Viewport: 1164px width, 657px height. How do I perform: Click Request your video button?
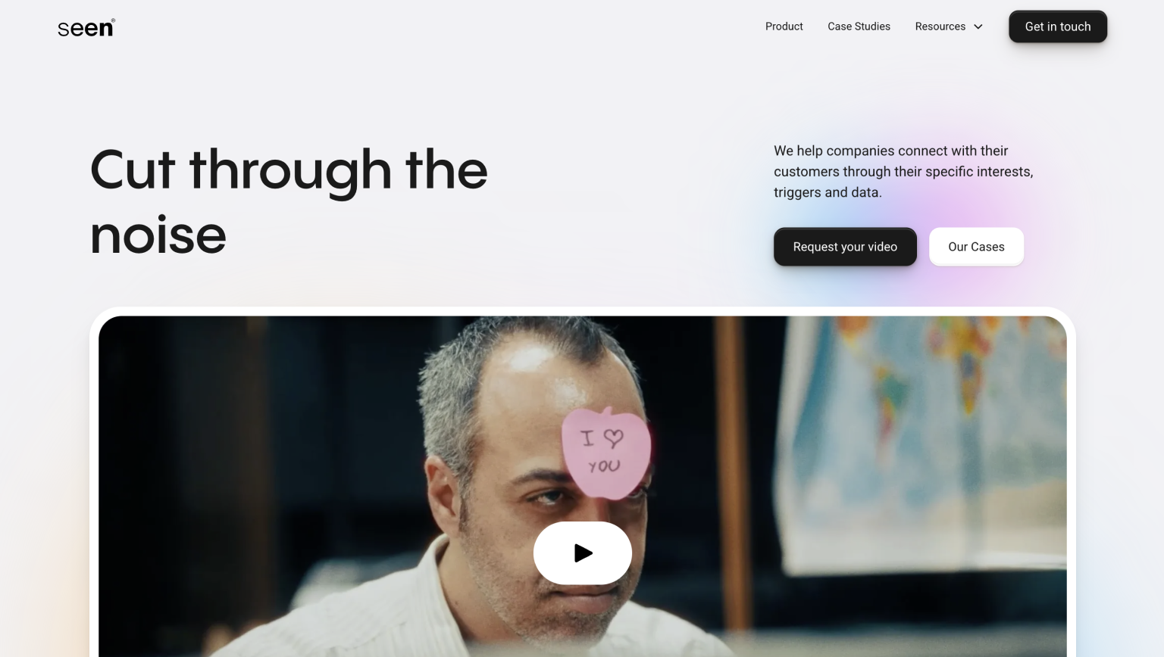click(845, 247)
